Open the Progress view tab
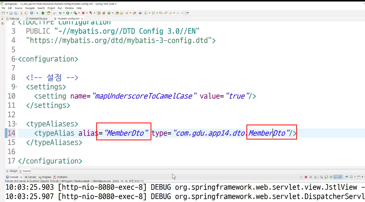Viewport: 365px width, 202px height. 45,177
